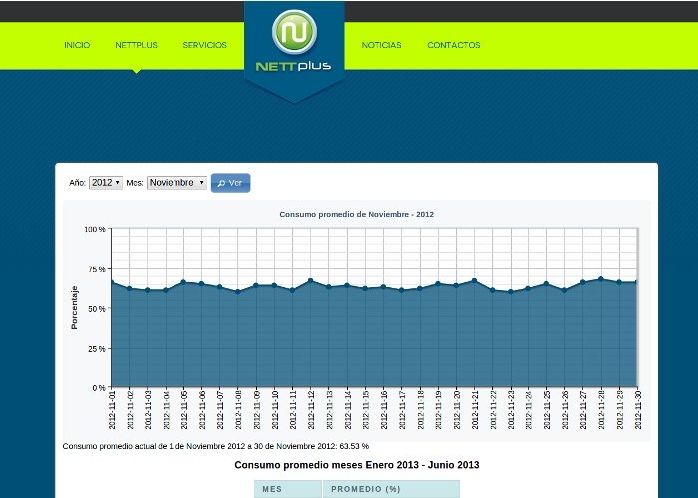
Task: Open the INICIO menu item
Action: pyautogui.click(x=77, y=45)
